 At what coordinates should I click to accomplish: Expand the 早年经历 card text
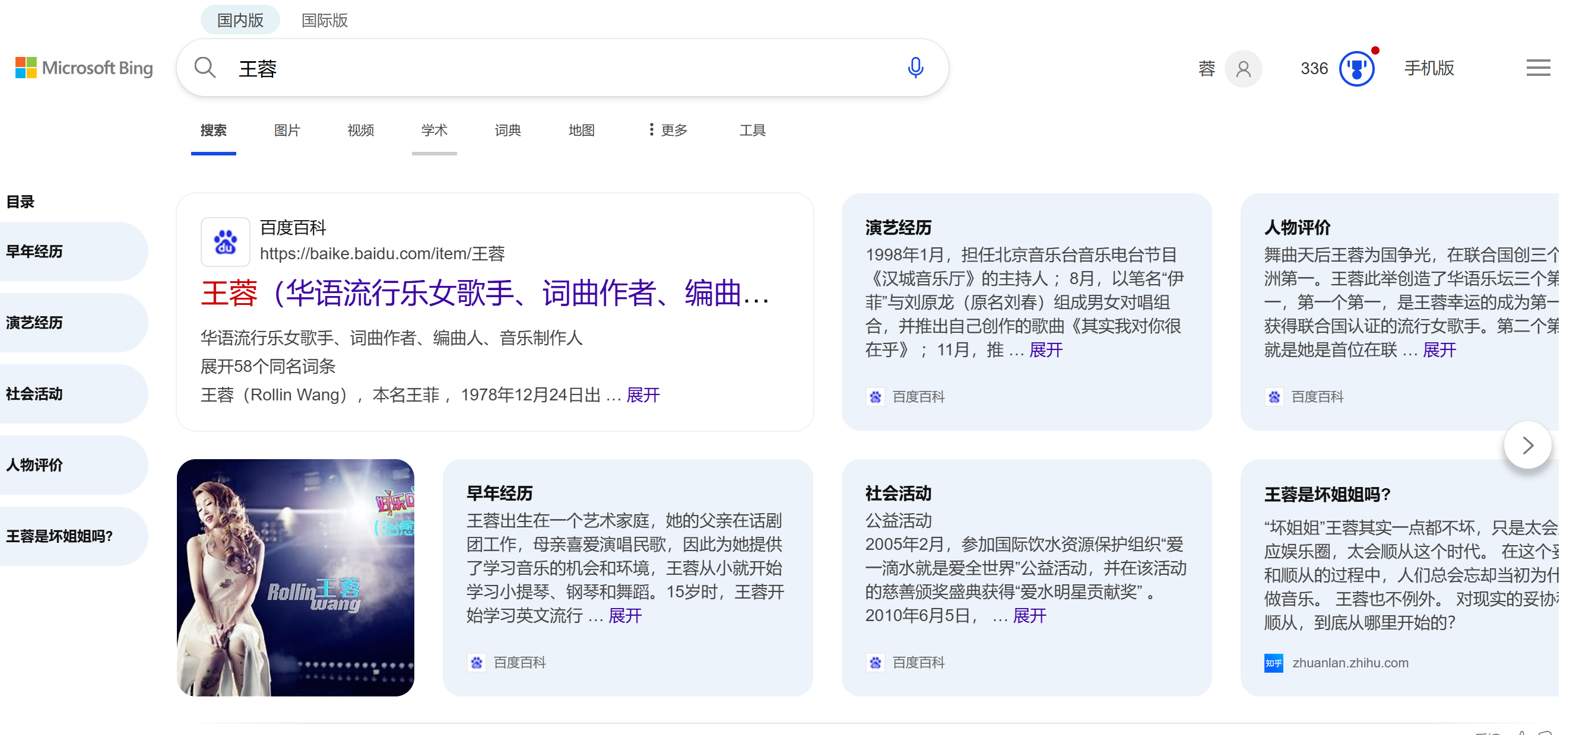(x=624, y=616)
